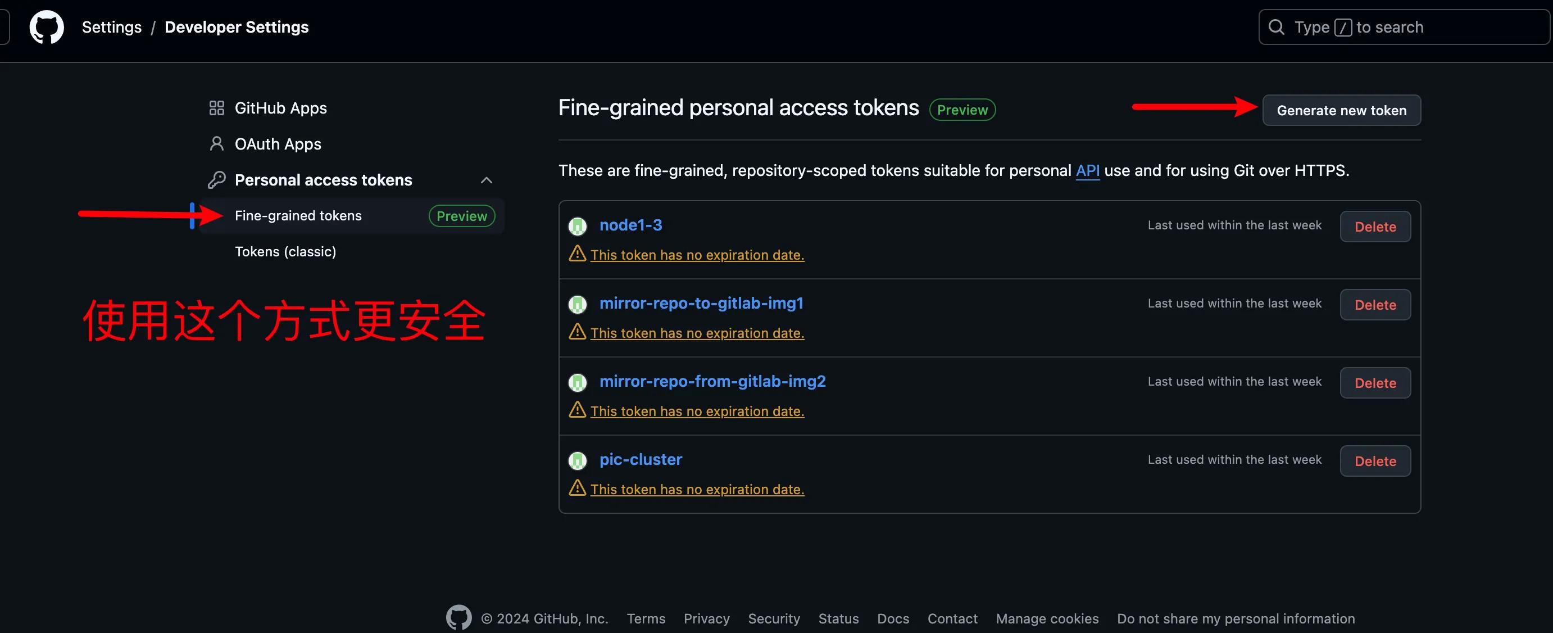Click the avatar icon beside pic-cluster
1553x633 pixels.
tap(578, 460)
